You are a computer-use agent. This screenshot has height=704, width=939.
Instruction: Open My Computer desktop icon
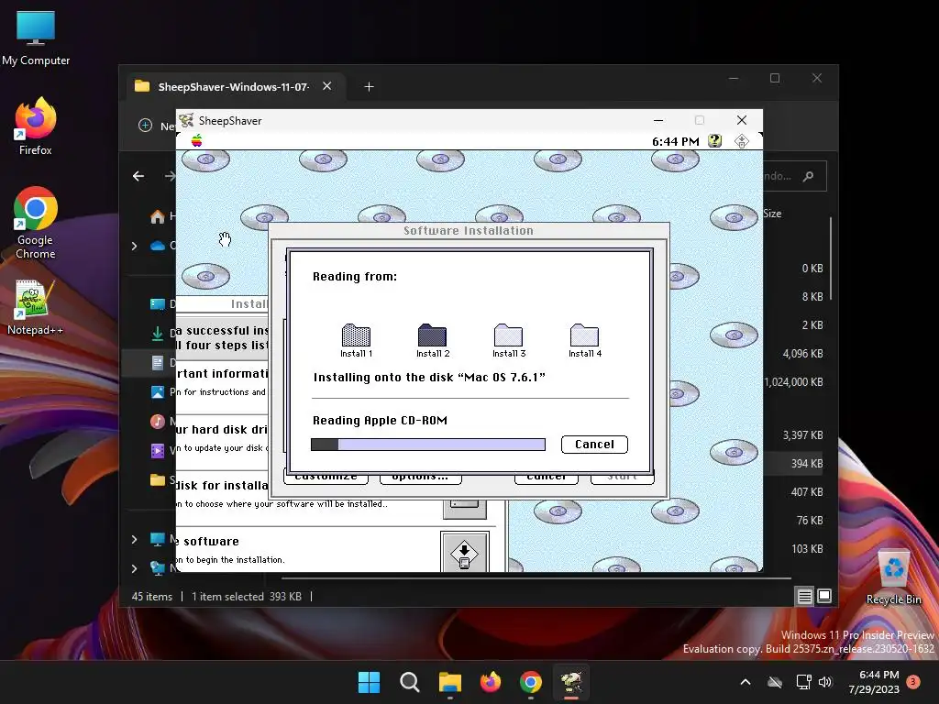coord(36,38)
